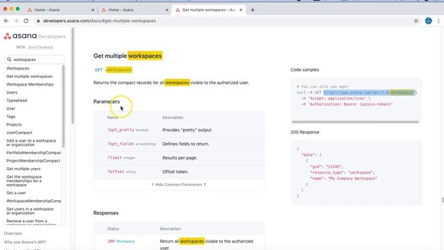Click the Responses section heading
The width and height of the screenshot is (444, 250).
106,213
